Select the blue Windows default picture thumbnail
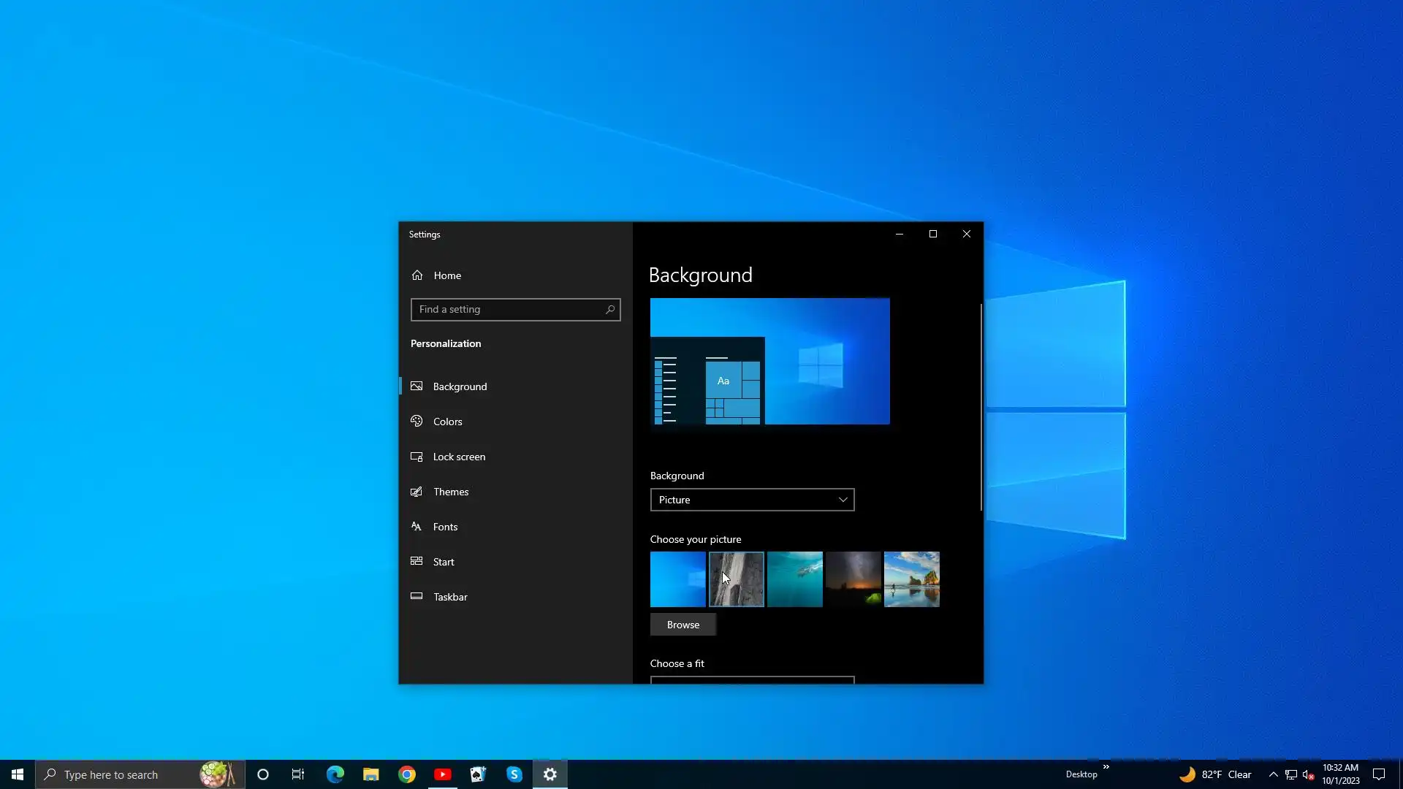 (677, 579)
